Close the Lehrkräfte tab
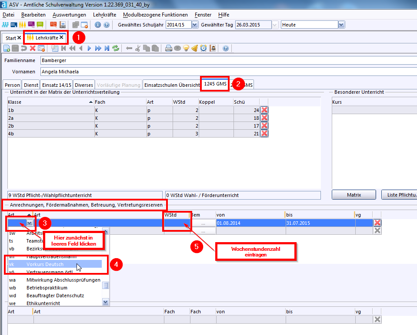Screen dimensions: 417x335 [x=61, y=37]
